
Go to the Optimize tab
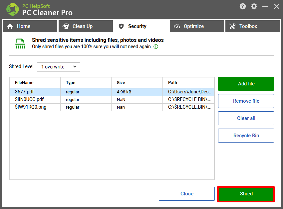(197, 26)
